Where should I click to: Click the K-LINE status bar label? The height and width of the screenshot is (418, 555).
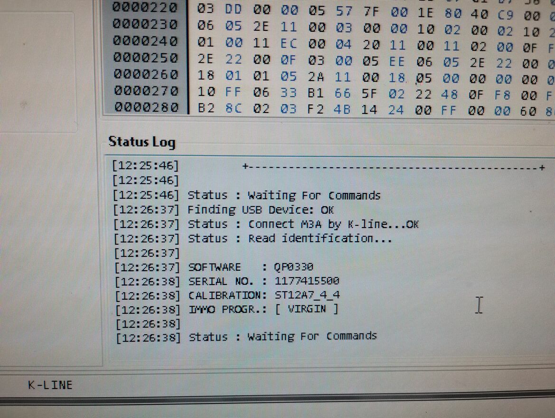click(50, 385)
